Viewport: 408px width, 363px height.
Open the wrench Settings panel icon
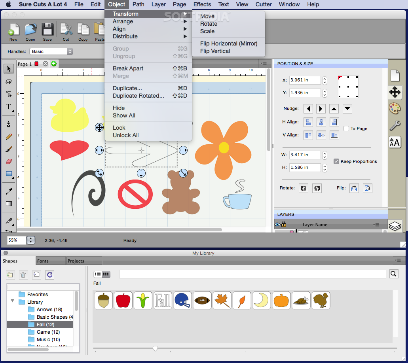pyautogui.click(x=395, y=126)
